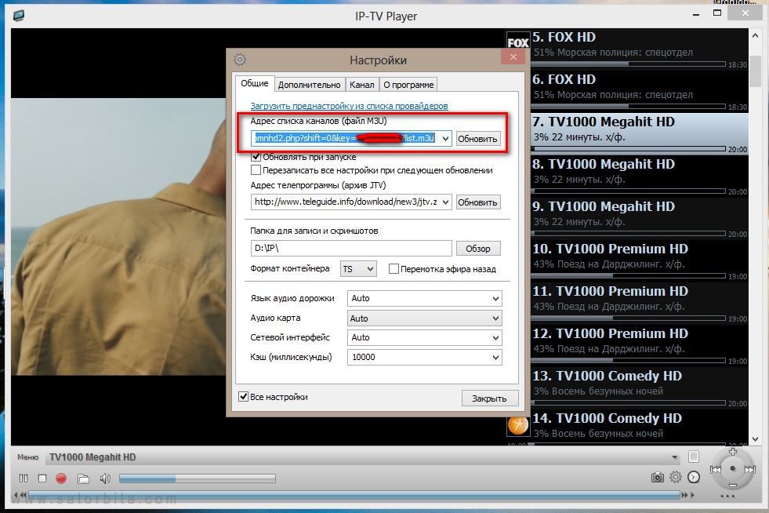Click the three dots below the control wheel
This screenshot has width=769, height=513.
[x=727, y=497]
